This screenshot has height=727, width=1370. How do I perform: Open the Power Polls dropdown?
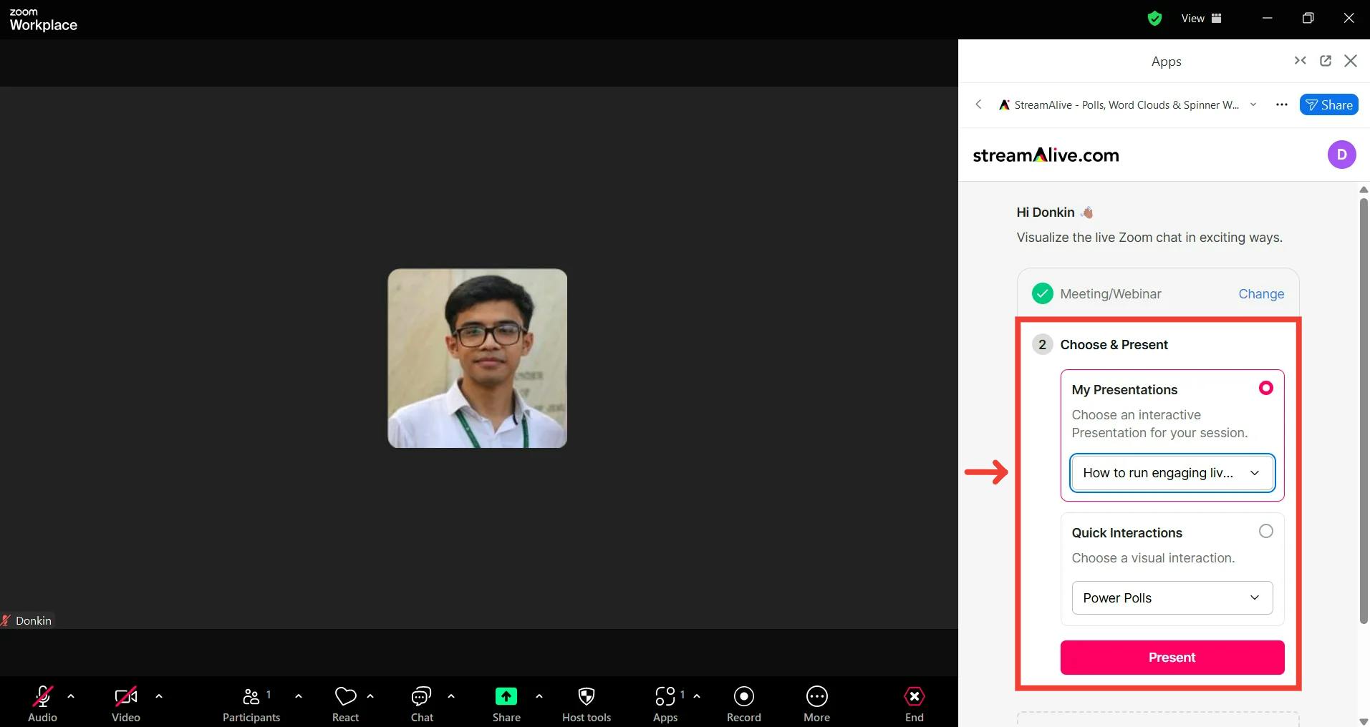coord(1172,597)
